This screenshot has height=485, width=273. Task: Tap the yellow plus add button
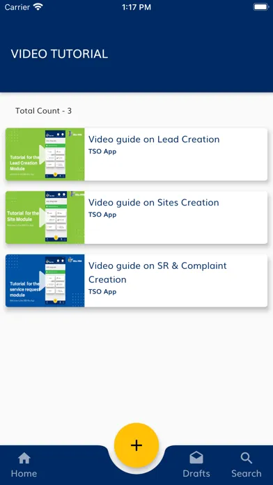click(x=136, y=445)
